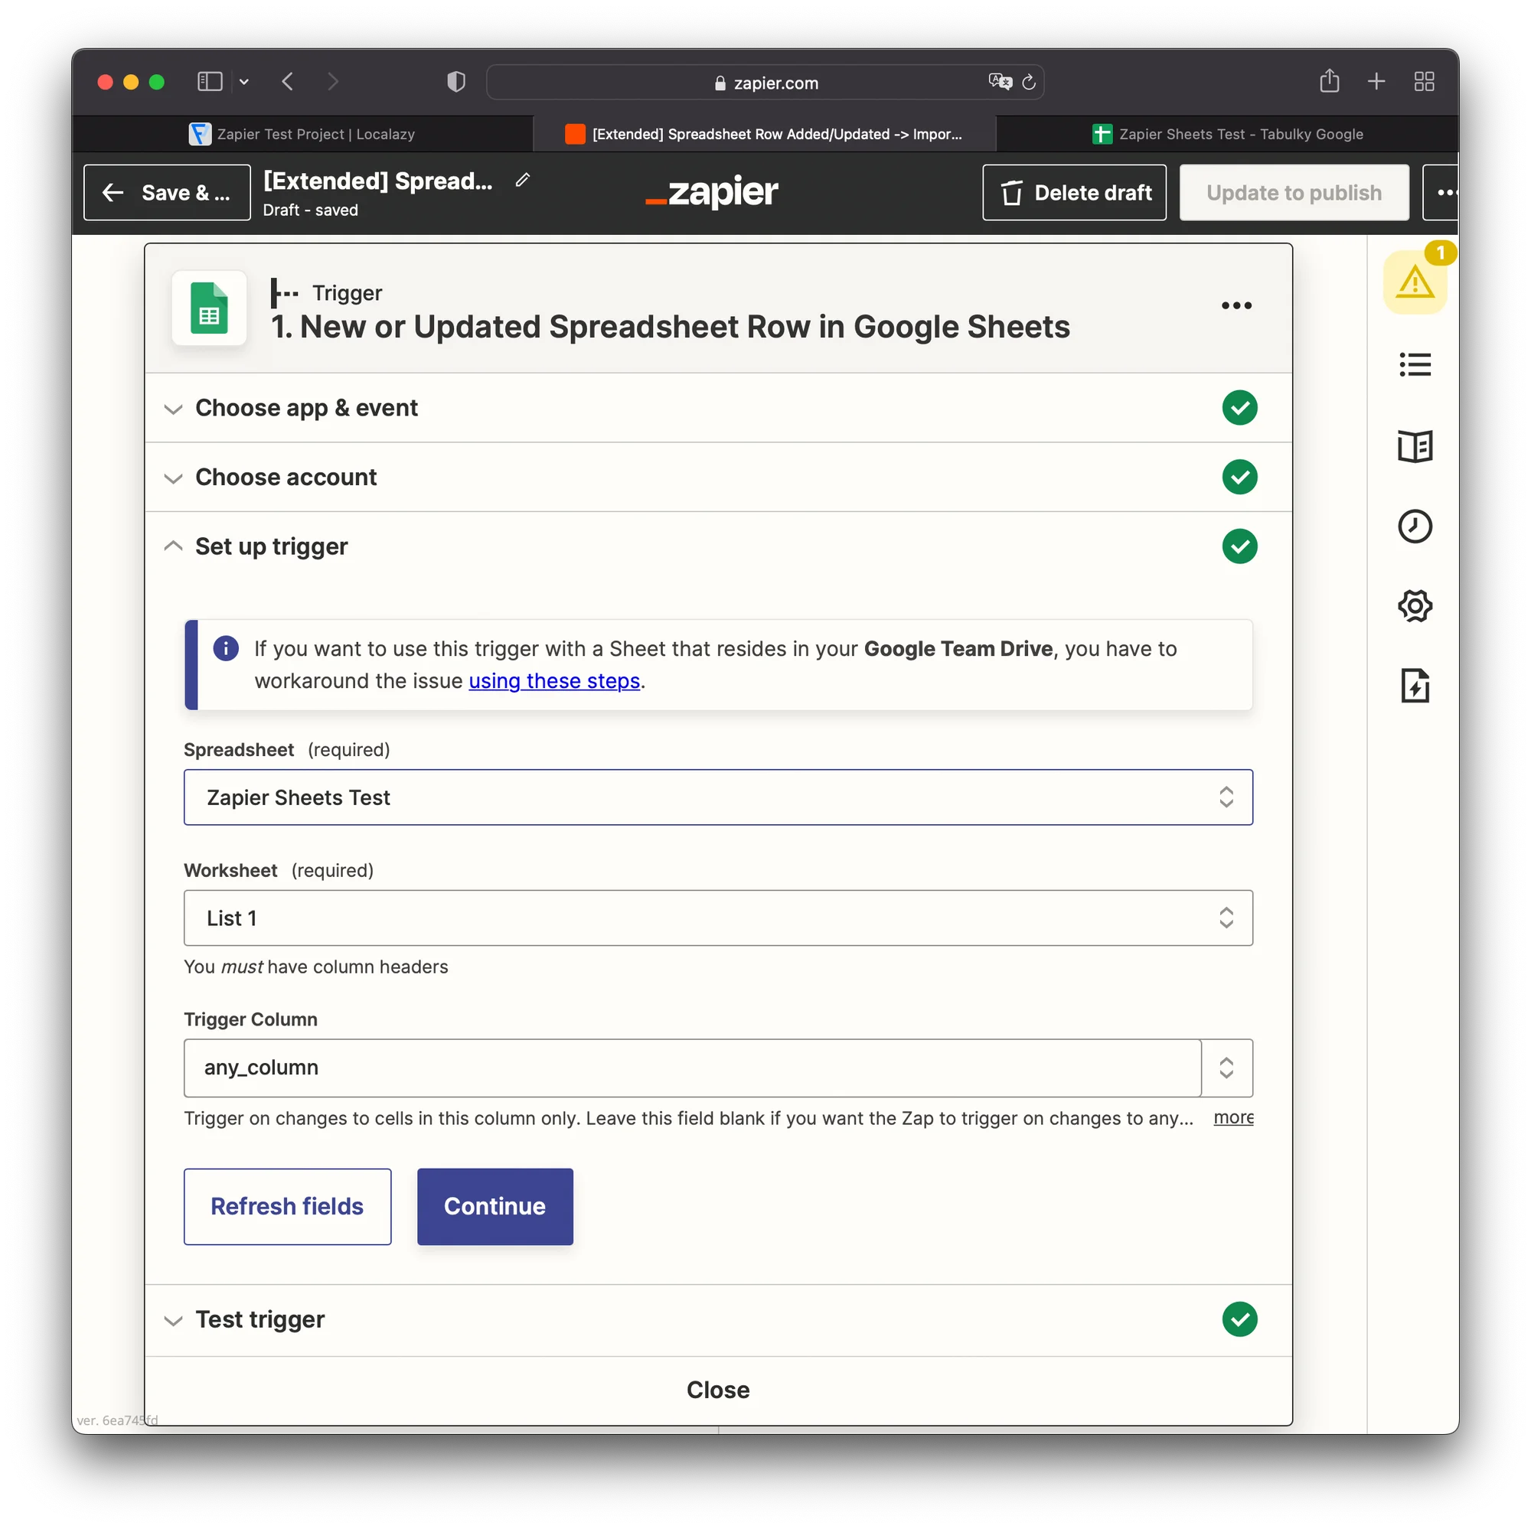Open the help guide book icon
The width and height of the screenshot is (1531, 1529).
1415,446
